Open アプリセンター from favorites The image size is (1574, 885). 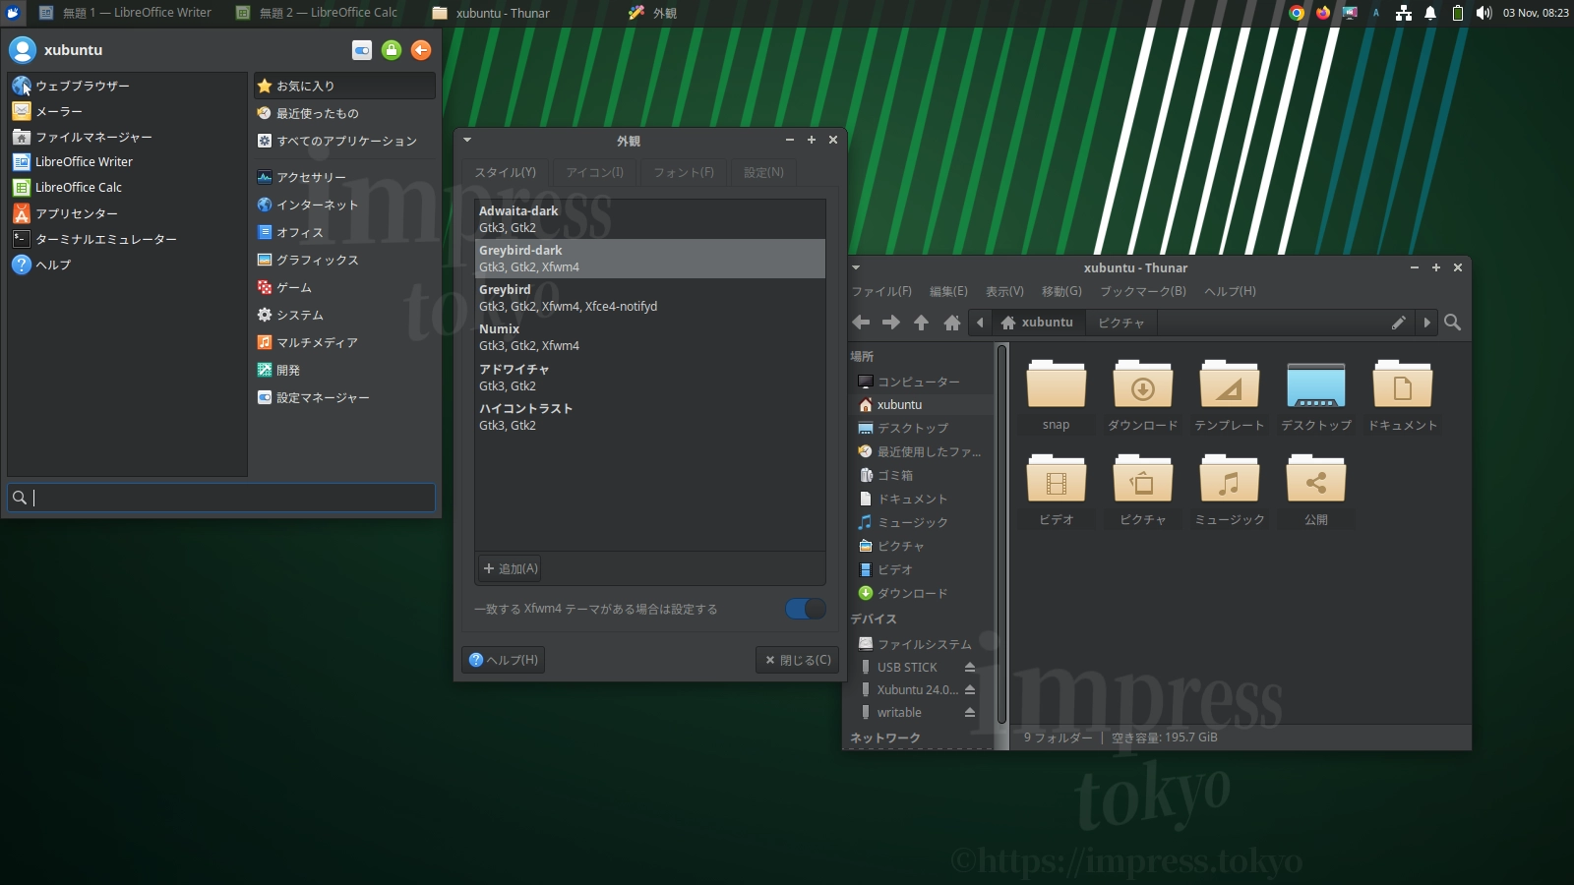tap(127, 213)
